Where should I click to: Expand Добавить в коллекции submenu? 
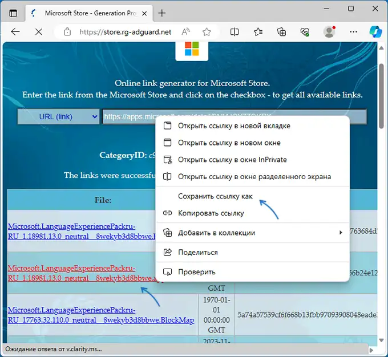(x=253, y=233)
